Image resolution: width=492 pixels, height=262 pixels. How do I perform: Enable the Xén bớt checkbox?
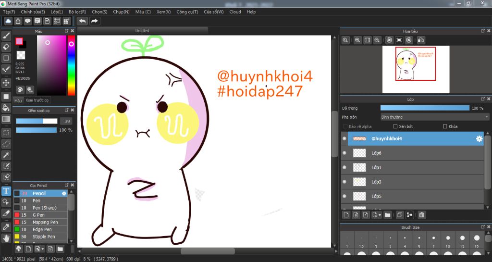click(x=395, y=126)
